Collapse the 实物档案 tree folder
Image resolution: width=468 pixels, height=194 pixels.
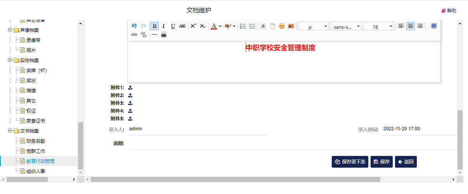[10, 60]
